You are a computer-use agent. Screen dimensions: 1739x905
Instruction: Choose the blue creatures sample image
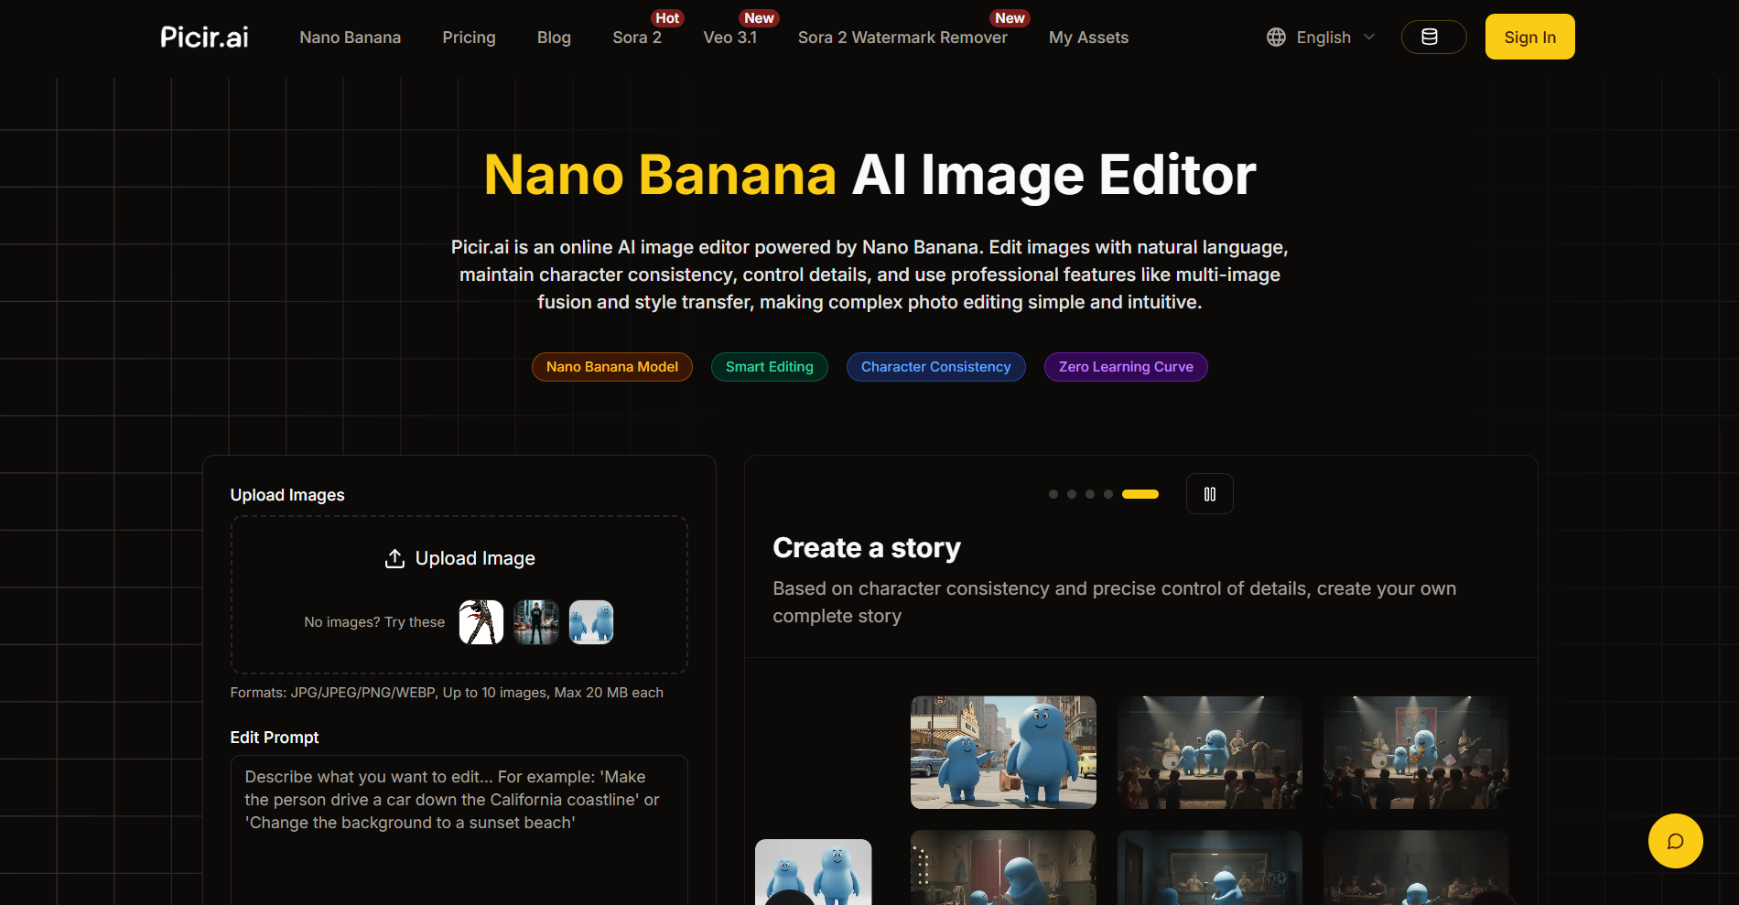pos(591,622)
